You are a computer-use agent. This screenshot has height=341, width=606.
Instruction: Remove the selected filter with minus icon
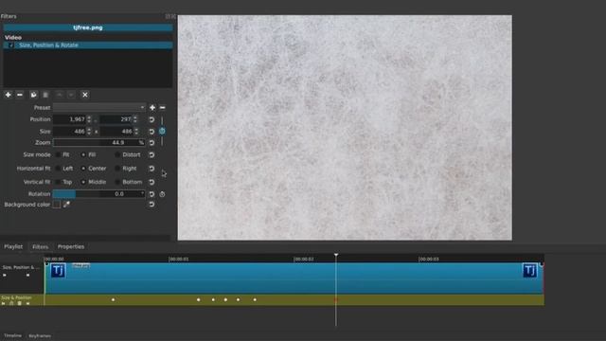20,95
